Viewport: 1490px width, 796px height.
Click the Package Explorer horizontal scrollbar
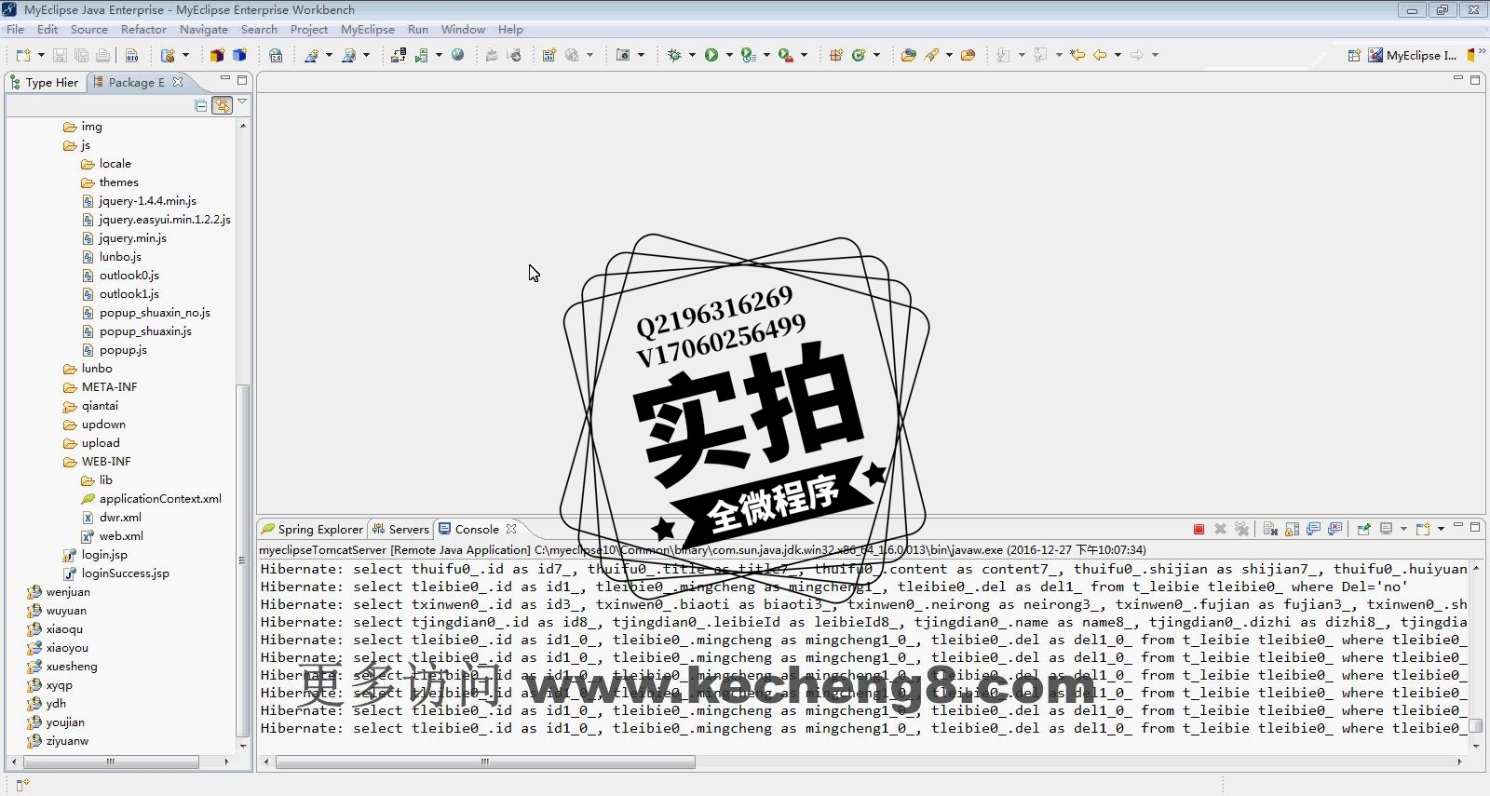tap(111, 762)
